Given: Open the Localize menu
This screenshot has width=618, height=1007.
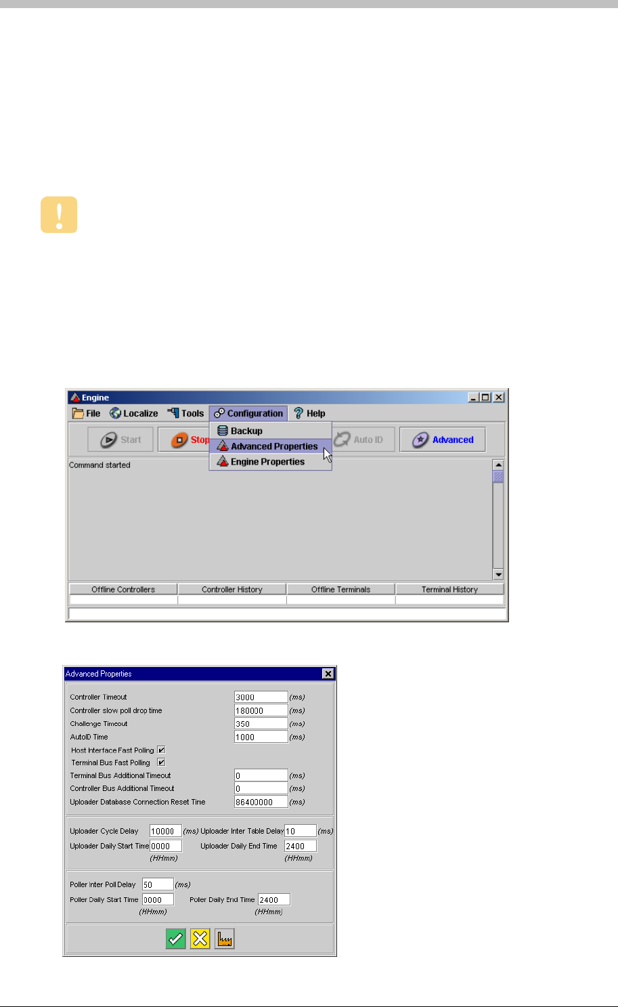Looking at the screenshot, I should point(134,413).
